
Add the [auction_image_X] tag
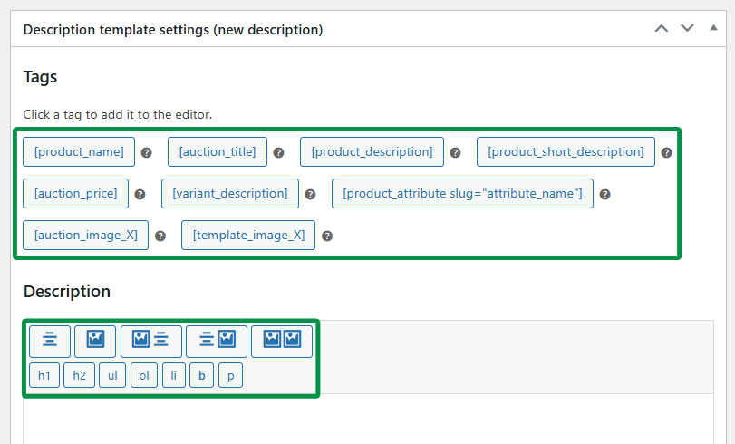[86, 235]
